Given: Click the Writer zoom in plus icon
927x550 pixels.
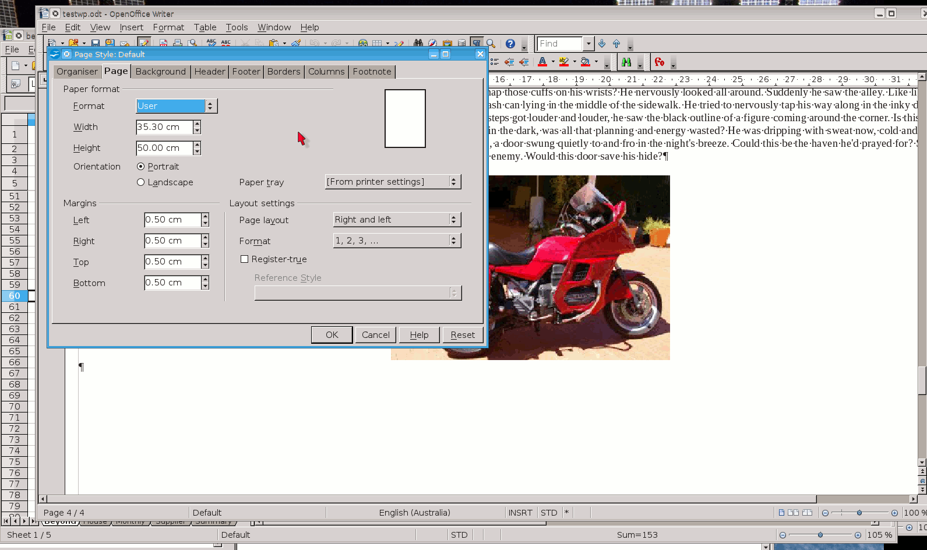Looking at the screenshot, I should (x=894, y=513).
